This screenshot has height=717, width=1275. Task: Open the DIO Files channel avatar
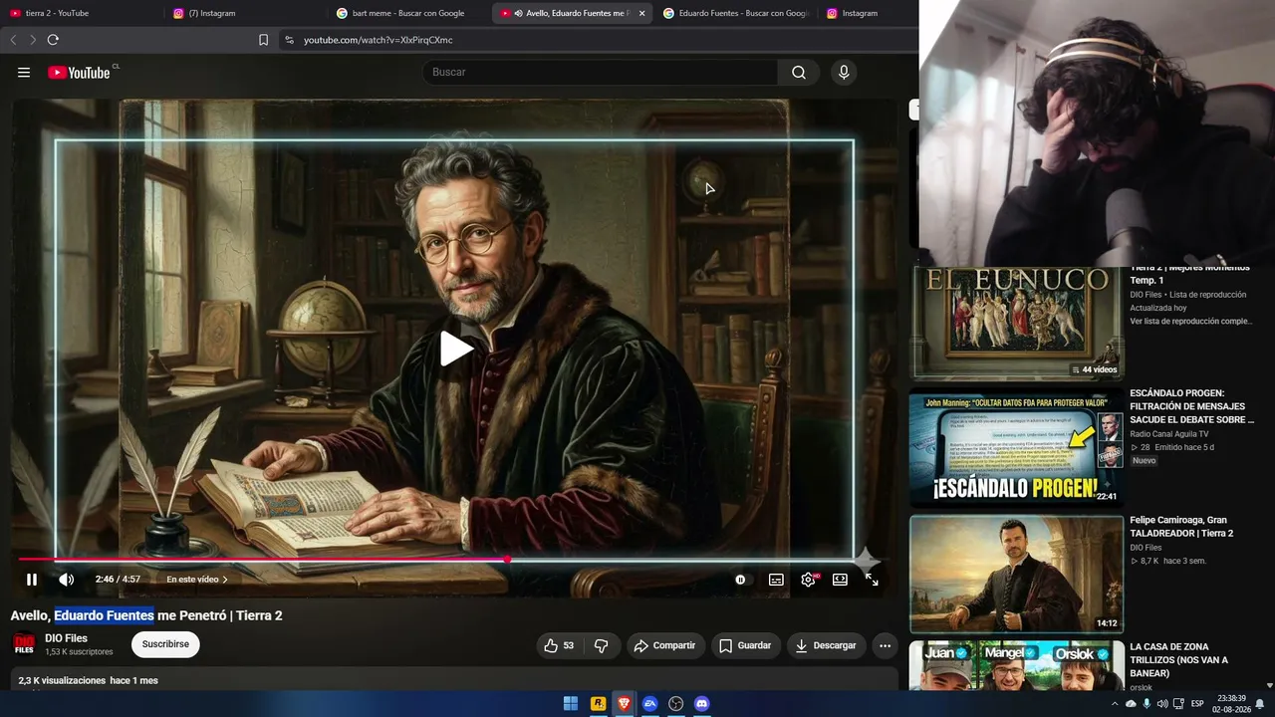pyautogui.click(x=24, y=644)
